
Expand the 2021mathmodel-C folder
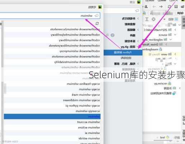(x=175, y=30)
